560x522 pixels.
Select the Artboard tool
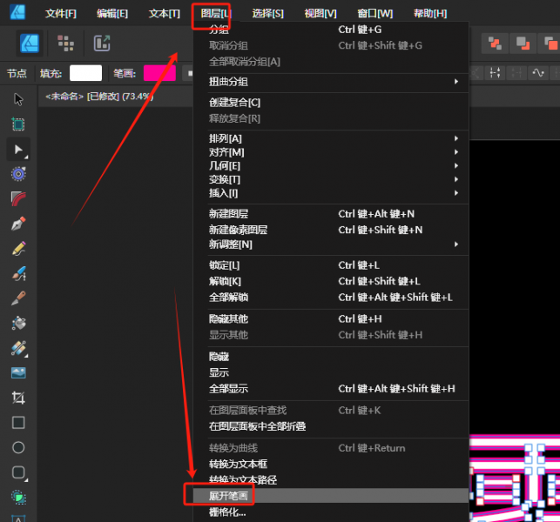(x=18, y=124)
